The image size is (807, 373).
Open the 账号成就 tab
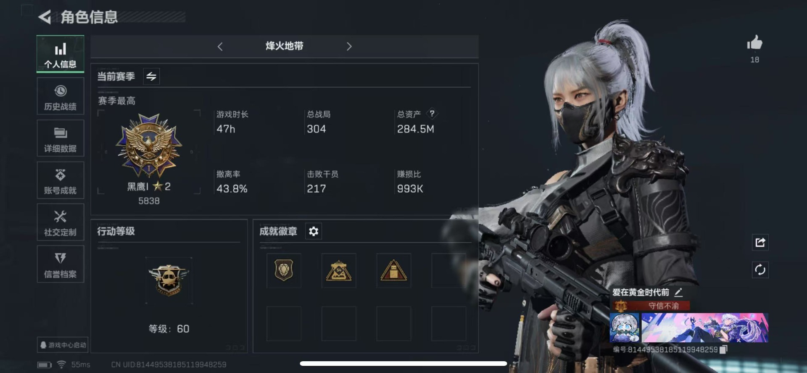click(x=61, y=180)
